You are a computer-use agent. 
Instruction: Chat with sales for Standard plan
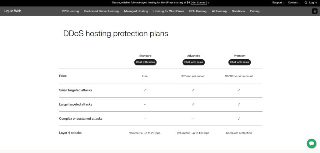[145, 62]
